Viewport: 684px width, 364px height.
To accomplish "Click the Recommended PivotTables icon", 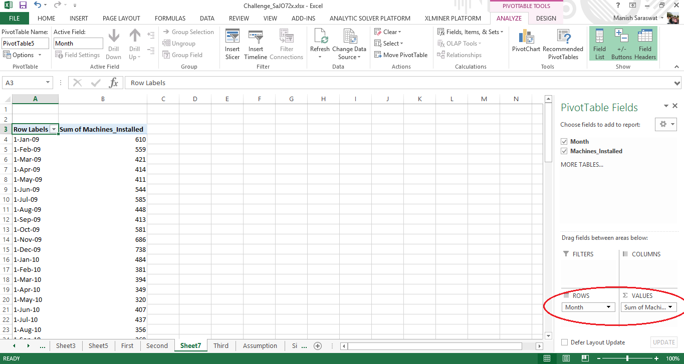I will (x=563, y=38).
